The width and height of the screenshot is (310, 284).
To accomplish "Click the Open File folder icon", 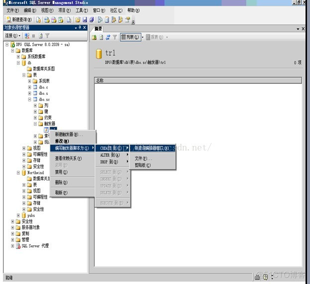I will tap(78, 20).
